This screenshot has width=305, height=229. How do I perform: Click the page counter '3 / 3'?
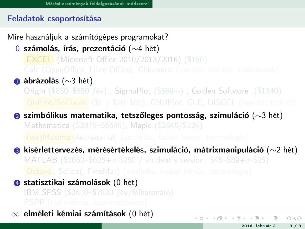(x=295, y=226)
